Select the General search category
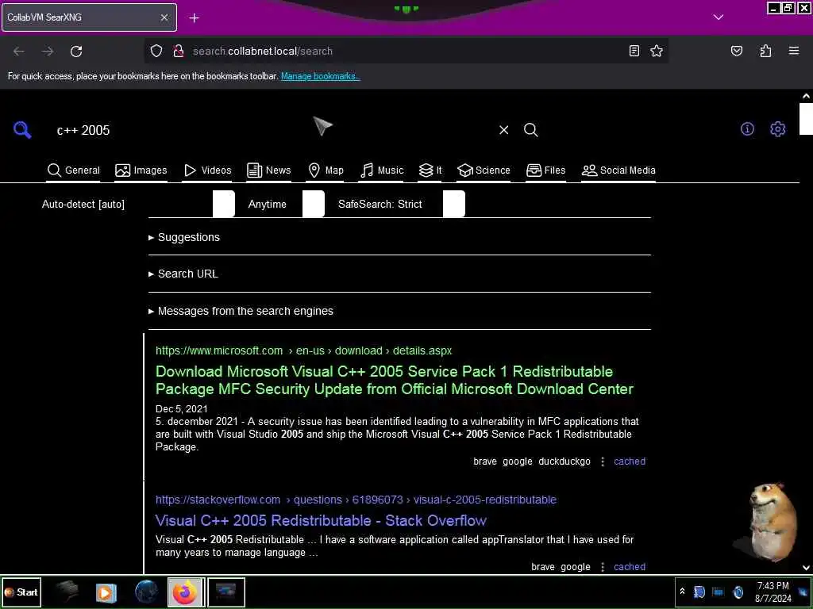The width and height of the screenshot is (813, 609). (73, 170)
